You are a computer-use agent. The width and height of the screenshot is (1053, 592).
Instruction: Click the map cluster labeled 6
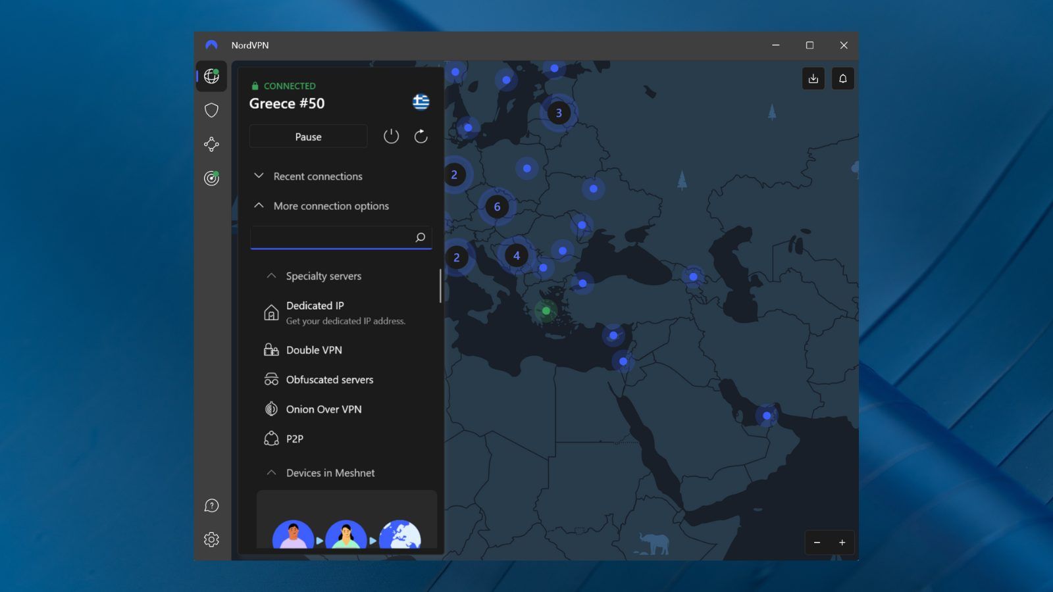(x=497, y=207)
